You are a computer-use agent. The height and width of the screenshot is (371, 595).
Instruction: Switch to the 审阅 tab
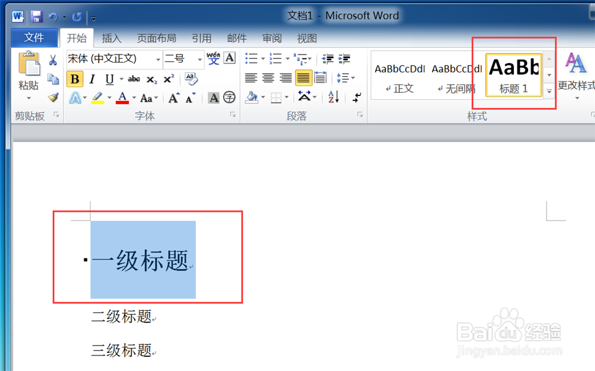click(x=272, y=38)
